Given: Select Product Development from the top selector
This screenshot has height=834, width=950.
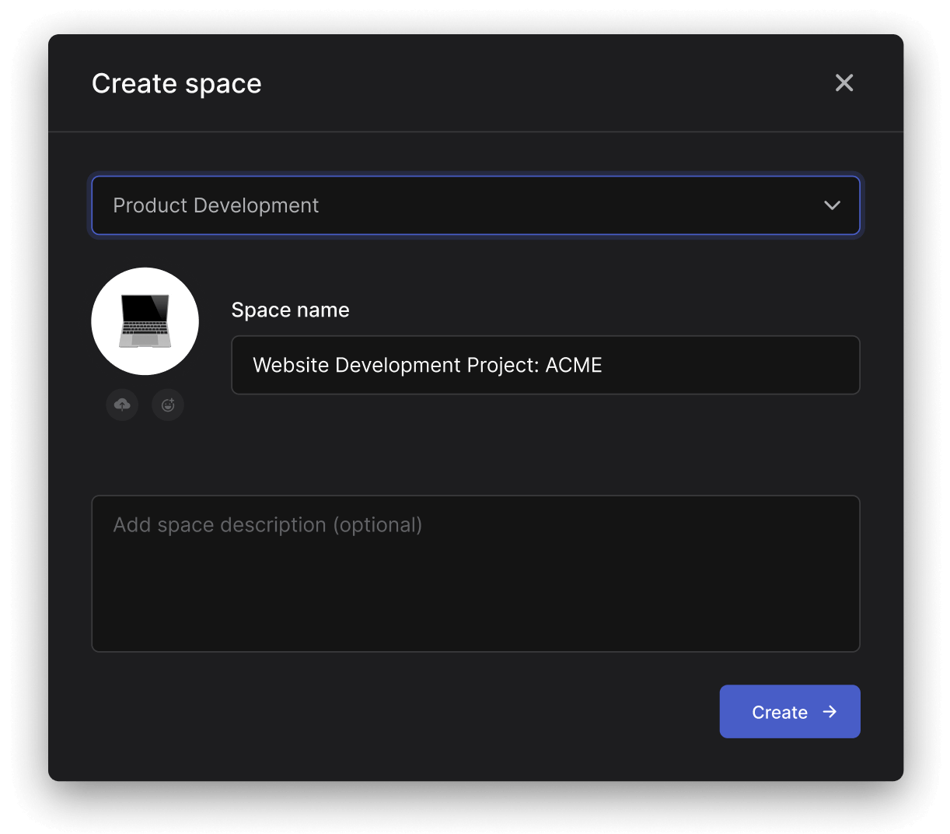Looking at the screenshot, I should [x=476, y=205].
